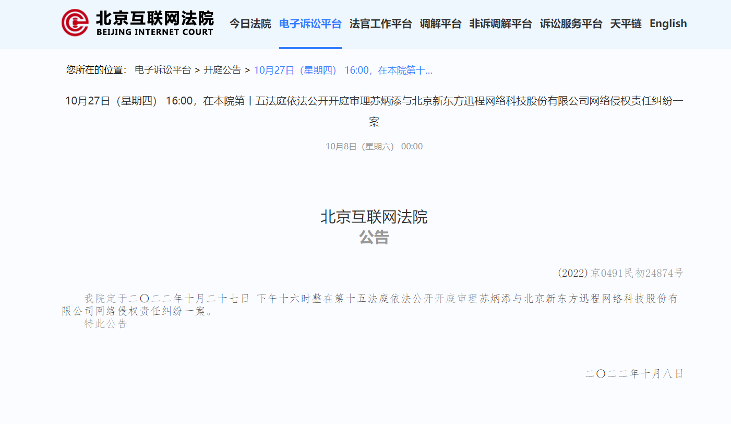Viewport: 731px width, 424px height.
Task: Return to 开庭公告 via breadcrumb
Action: click(x=222, y=70)
